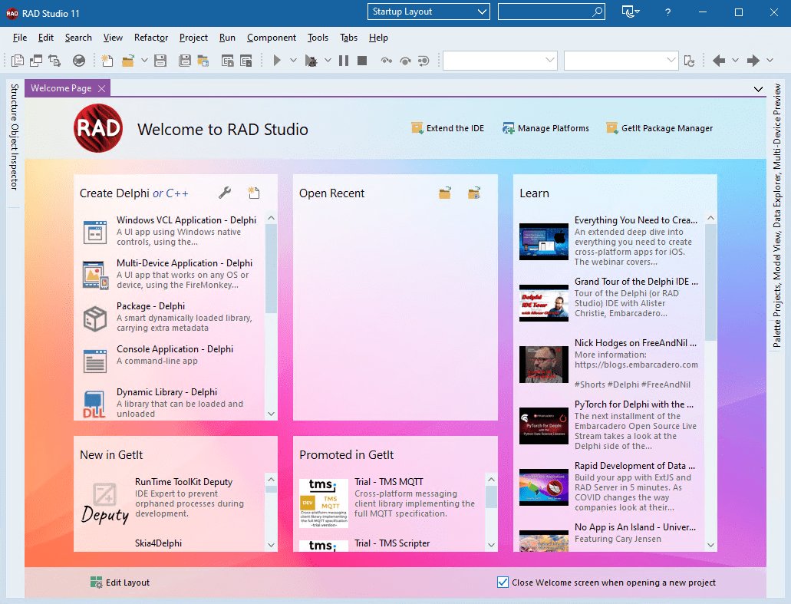Open PyTorch for Delphi video thumbnail

pyautogui.click(x=544, y=426)
